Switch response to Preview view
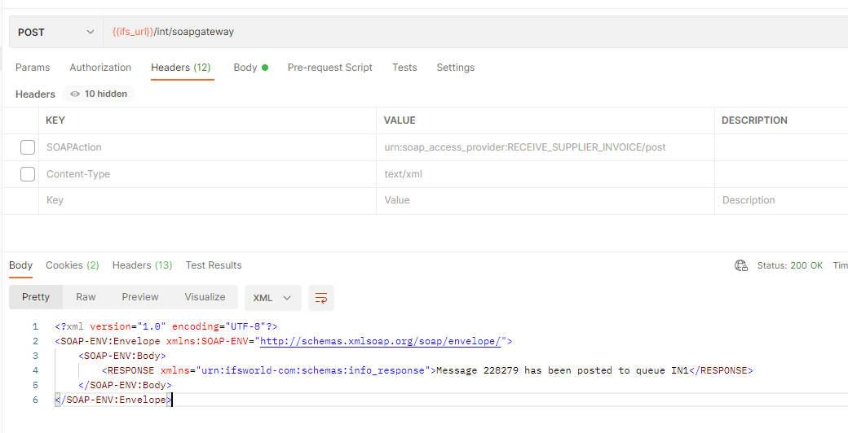 pos(140,297)
